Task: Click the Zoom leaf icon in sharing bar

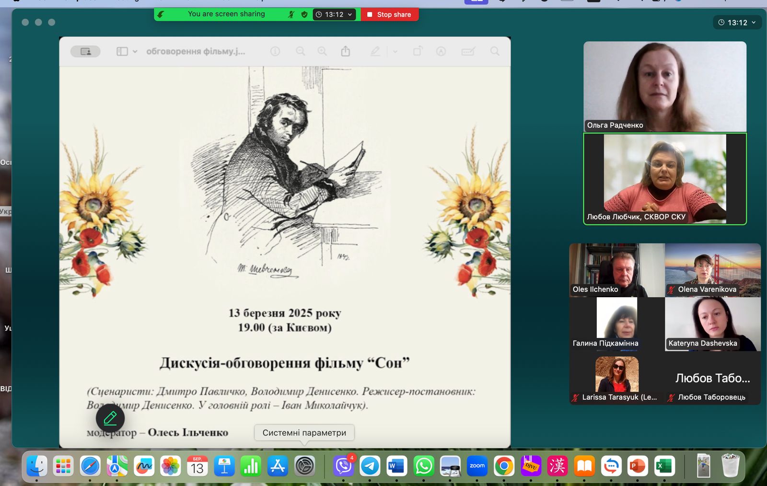Action: coord(161,14)
